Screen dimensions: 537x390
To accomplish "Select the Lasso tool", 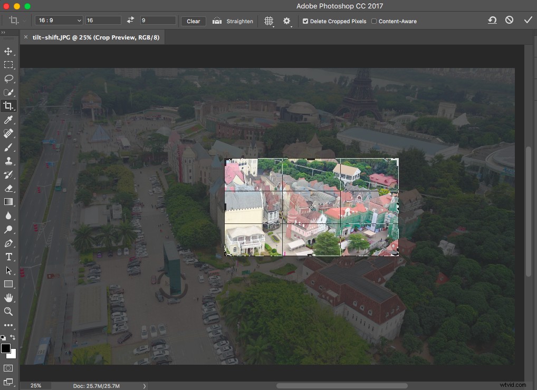I will point(8,79).
